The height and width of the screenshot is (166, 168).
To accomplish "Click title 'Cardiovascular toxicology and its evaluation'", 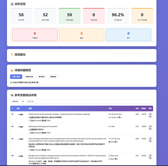I will click(43, 126).
